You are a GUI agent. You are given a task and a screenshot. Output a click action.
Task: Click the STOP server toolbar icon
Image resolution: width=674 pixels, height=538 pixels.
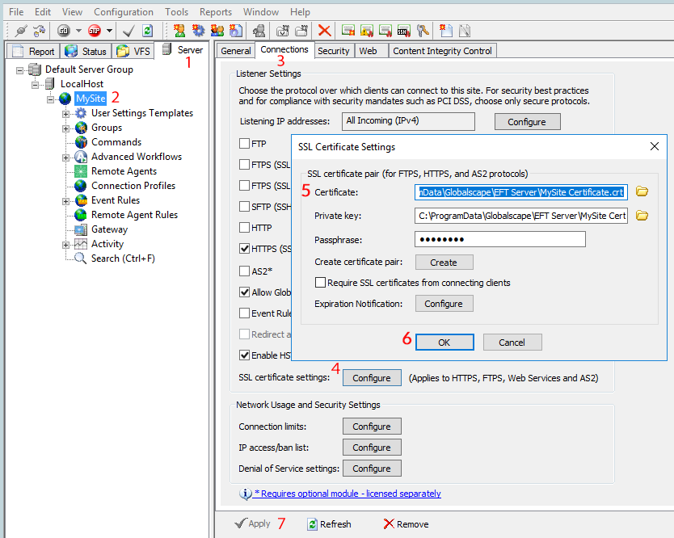pos(94,30)
